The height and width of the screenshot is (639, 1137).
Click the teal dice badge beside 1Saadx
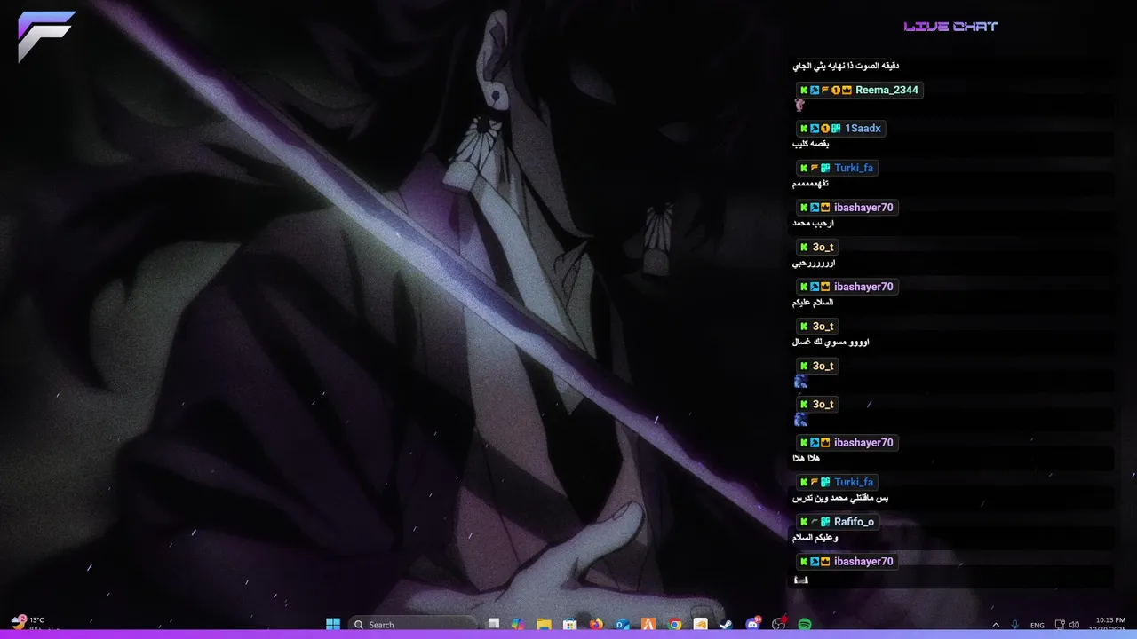pos(836,129)
